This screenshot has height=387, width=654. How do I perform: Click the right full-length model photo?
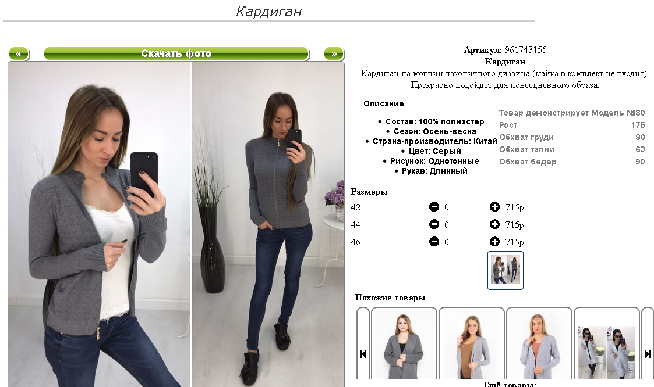tap(268, 225)
